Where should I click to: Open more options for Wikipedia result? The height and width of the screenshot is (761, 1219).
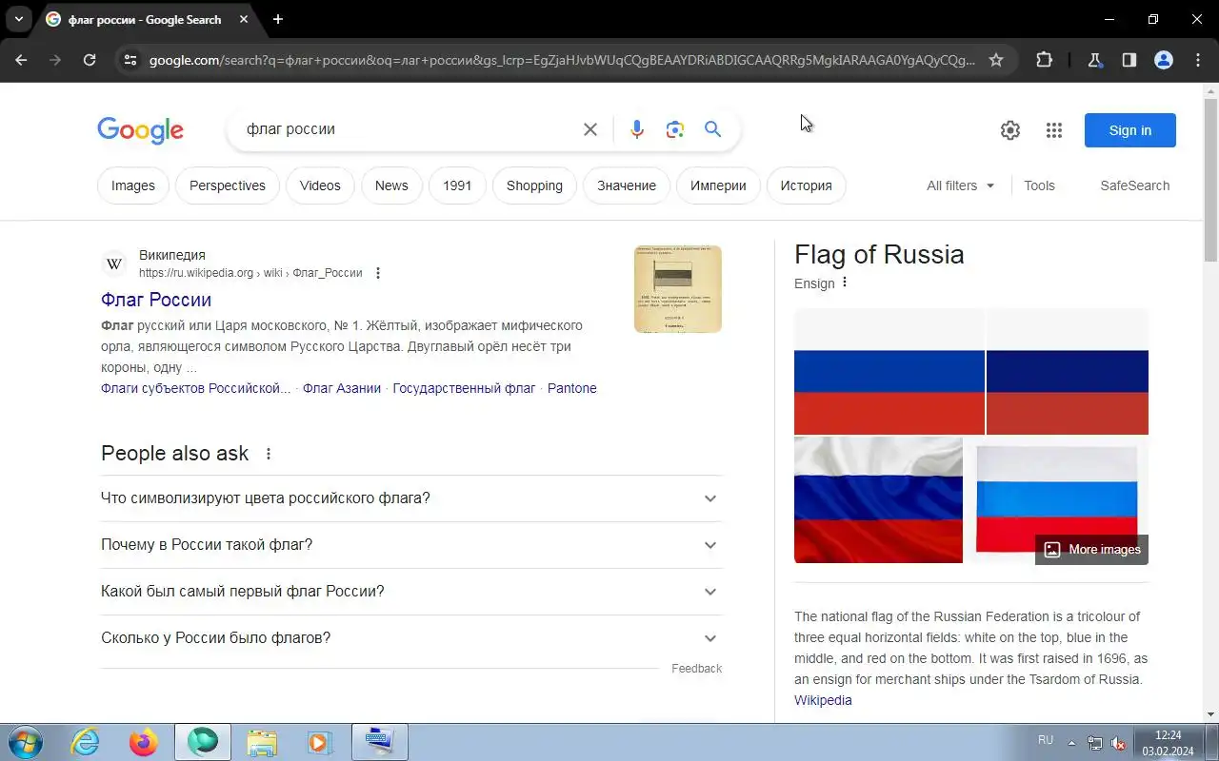coord(378,273)
